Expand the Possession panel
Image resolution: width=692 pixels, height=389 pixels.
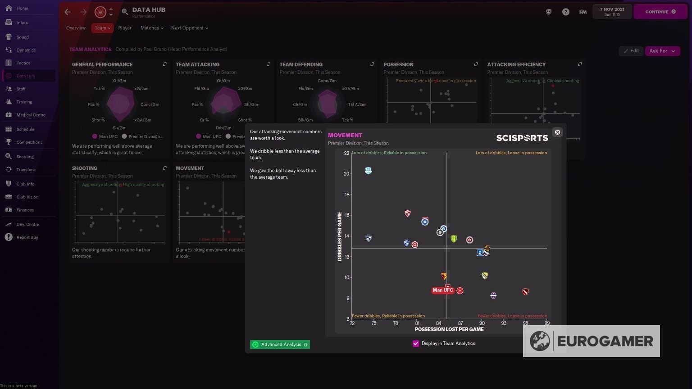coord(476,64)
